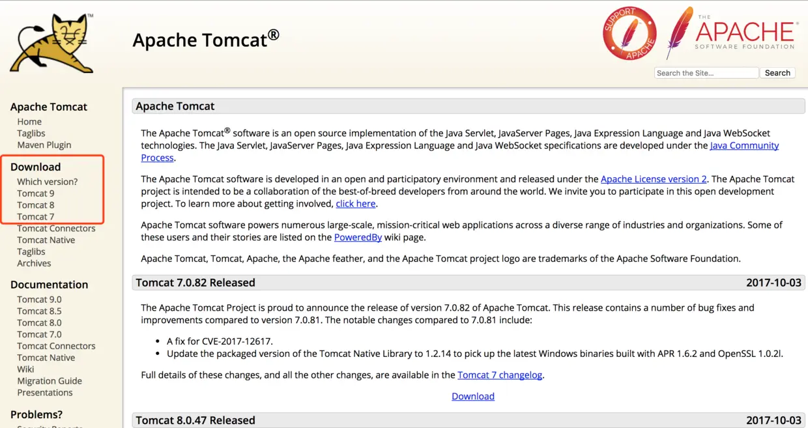This screenshot has height=428, width=808.
Task: Click the Support Apache circular badge
Action: [629, 33]
